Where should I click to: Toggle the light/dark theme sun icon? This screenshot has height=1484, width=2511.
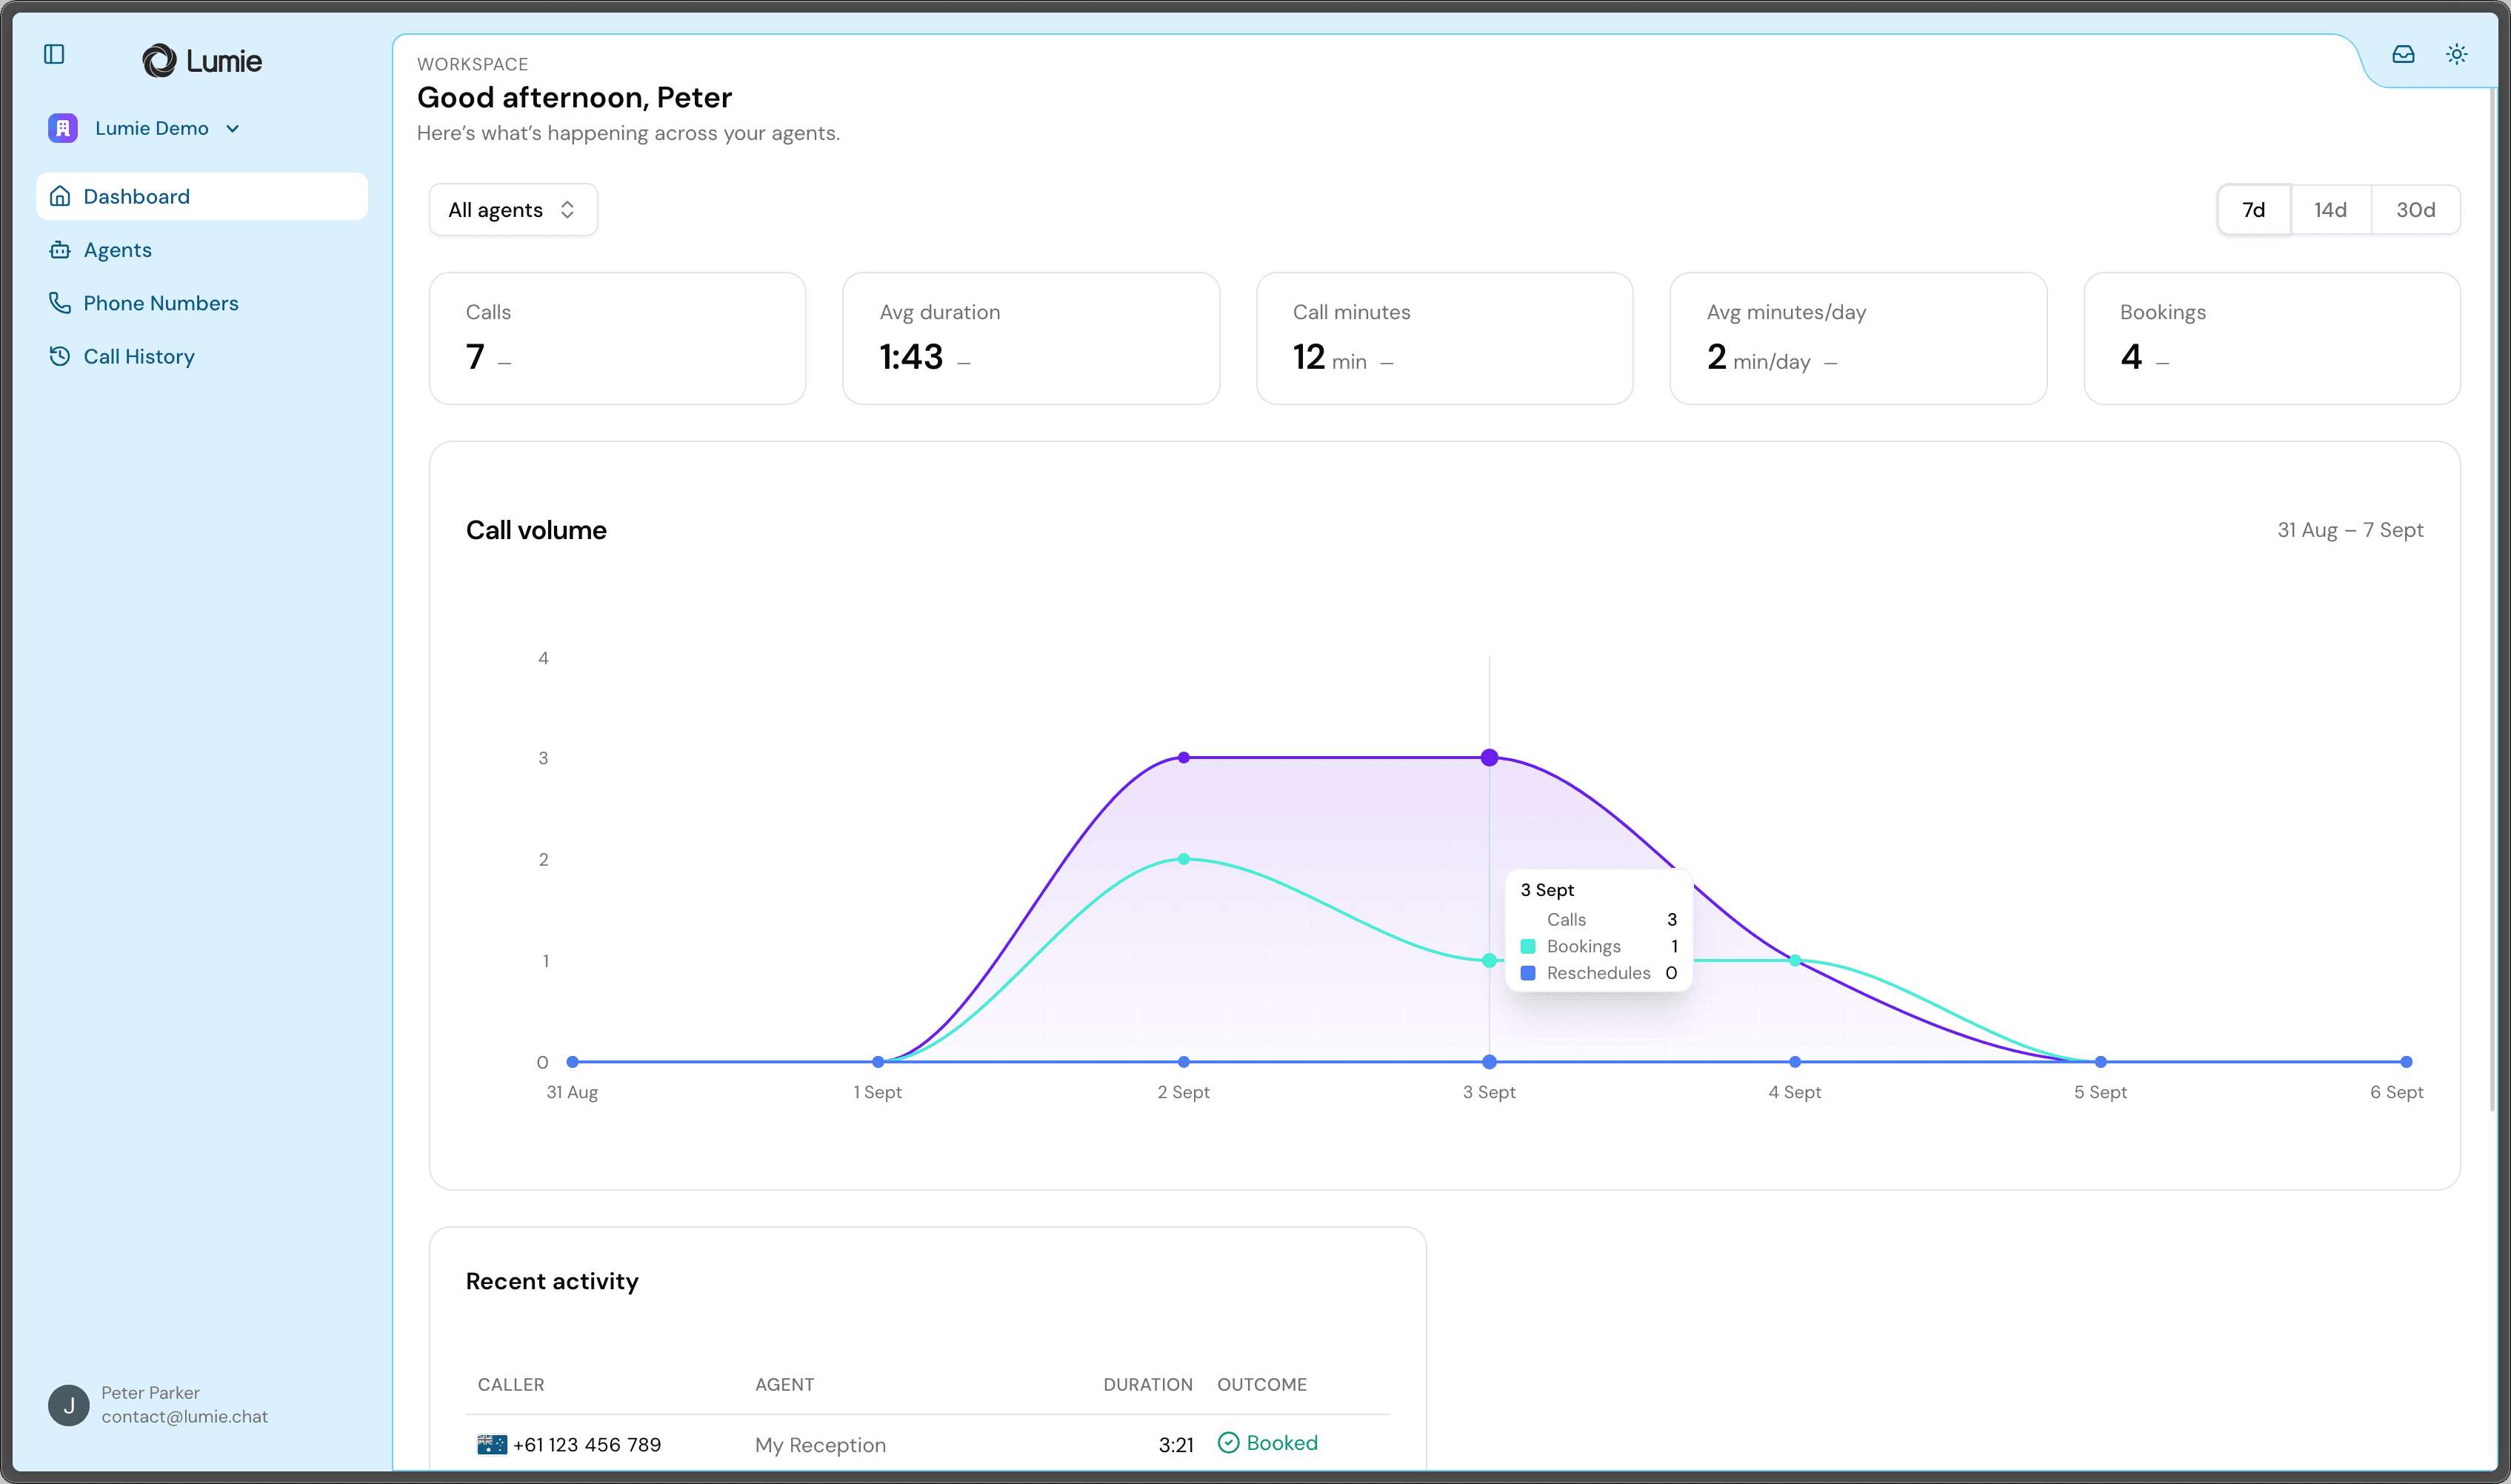tap(2456, 54)
